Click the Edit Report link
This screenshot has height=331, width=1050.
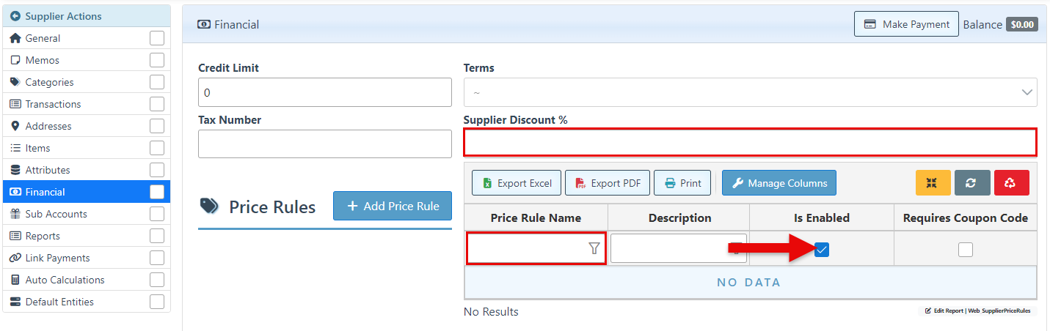click(944, 310)
